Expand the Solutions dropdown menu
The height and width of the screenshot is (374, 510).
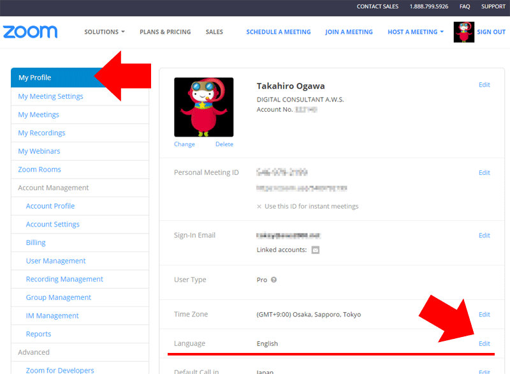(105, 32)
